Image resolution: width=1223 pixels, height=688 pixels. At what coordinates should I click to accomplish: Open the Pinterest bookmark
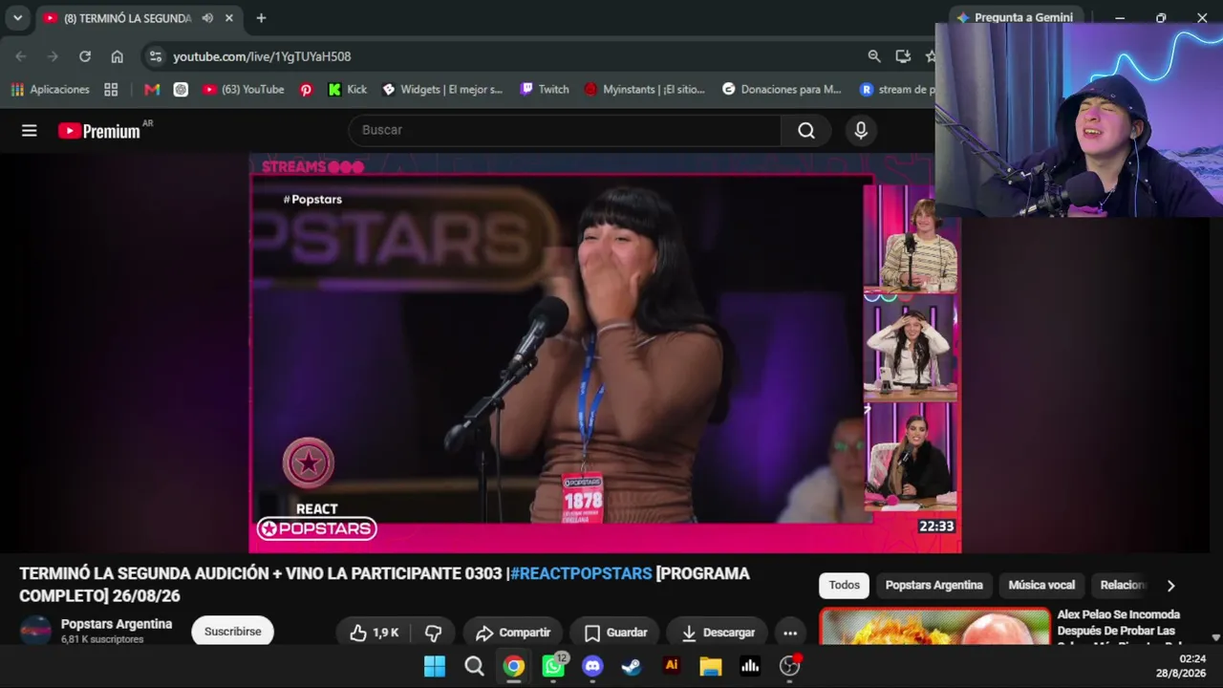click(x=306, y=89)
